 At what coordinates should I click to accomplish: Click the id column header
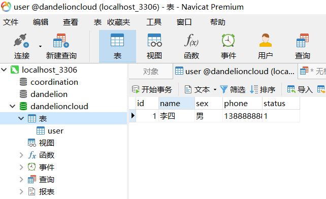point(147,103)
